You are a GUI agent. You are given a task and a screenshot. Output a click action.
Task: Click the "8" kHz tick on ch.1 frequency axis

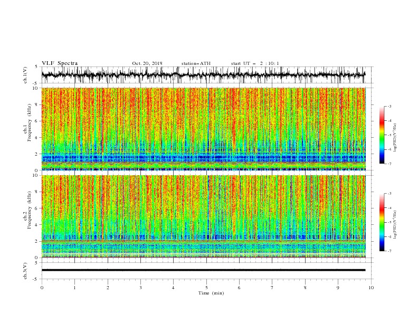click(x=37, y=104)
